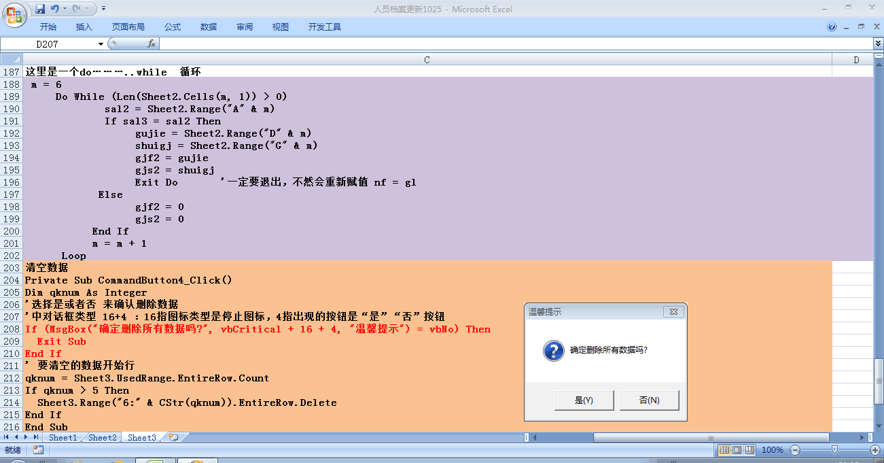The height and width of the screenshot is (463, 884).
Task: Open the 开发工具 ribbon tab
Action: 325,27
